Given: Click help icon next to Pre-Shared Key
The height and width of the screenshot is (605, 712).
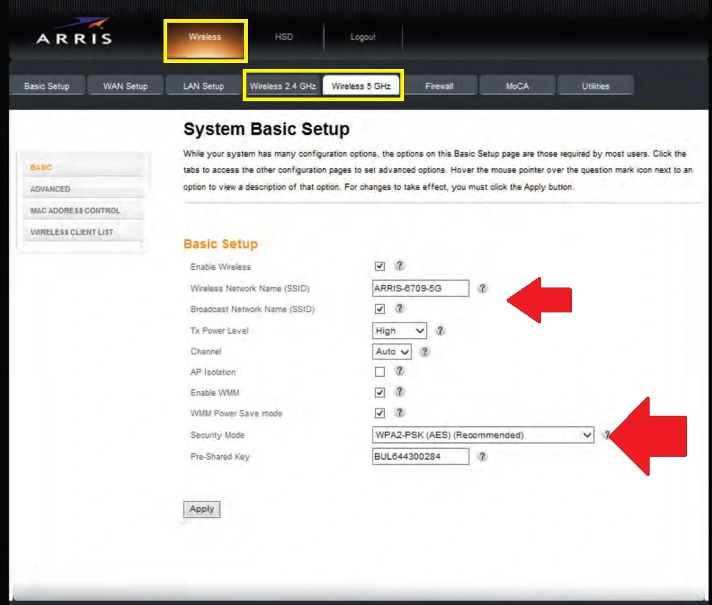Looking at the screenshot, I should click(482, 456).
